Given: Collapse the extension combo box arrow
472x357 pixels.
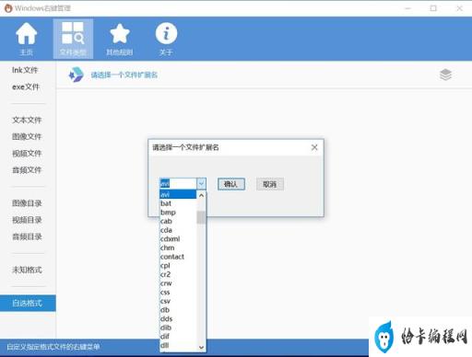Looking at the screenshot, I should [x=201, y=184].
